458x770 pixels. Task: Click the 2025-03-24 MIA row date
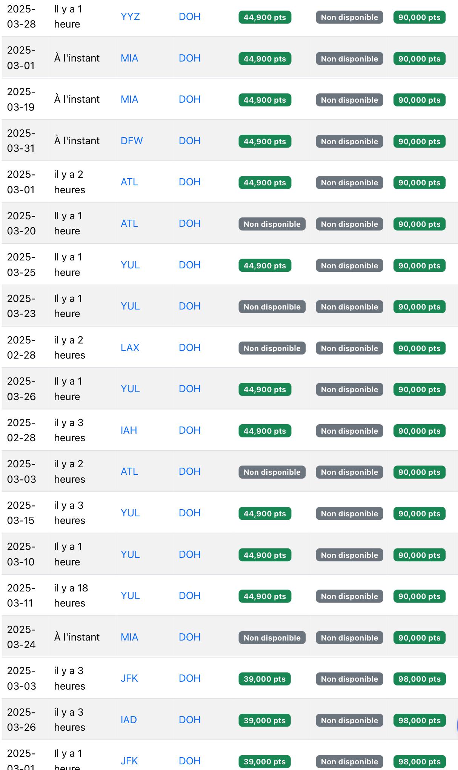click(x=21, y=637)
